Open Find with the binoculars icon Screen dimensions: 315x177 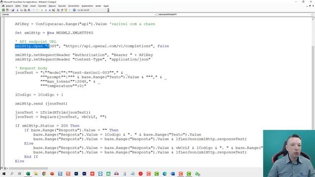click(x=29, y=10)
